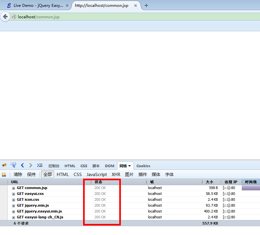Click the Firebug forward arrow

click(x=31, y=166)
